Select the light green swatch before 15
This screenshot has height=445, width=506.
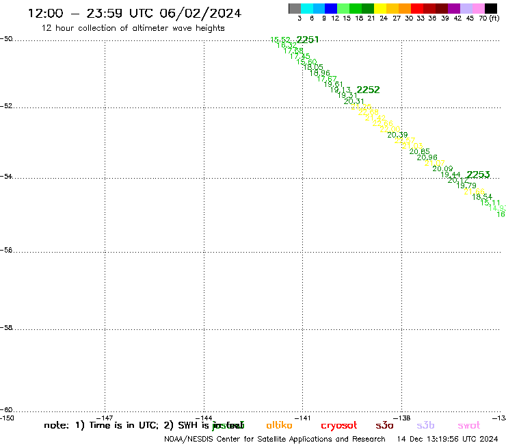(x=344, y=9)
